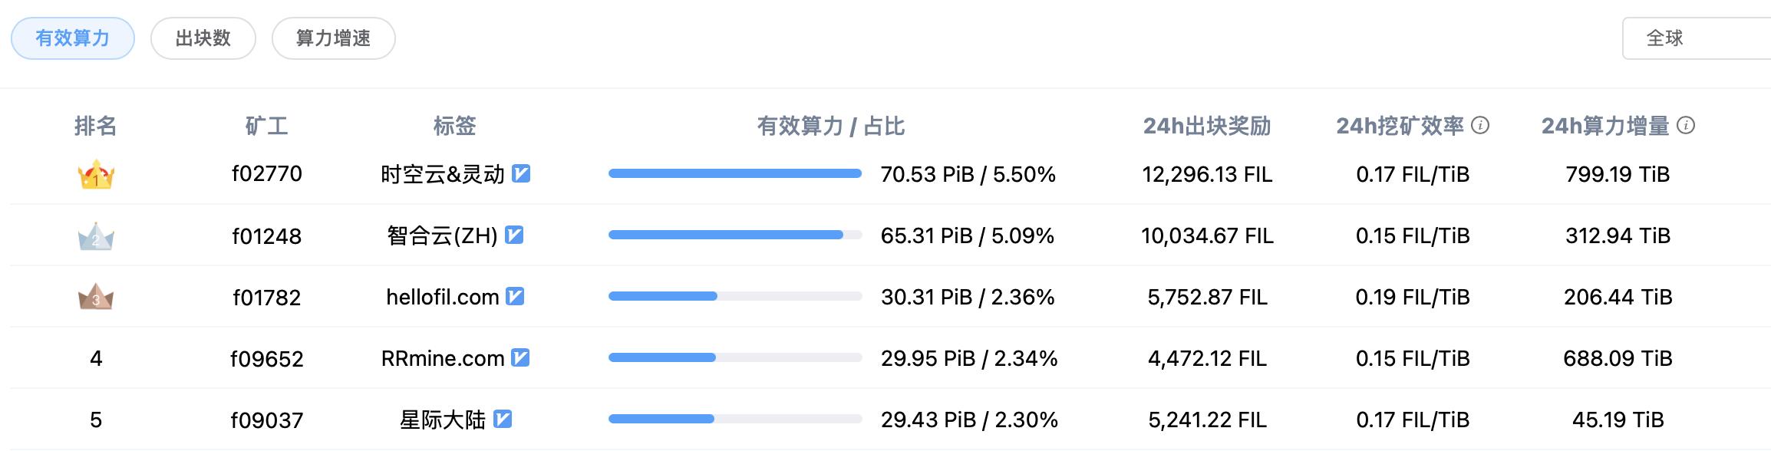This screenshot has width=1771, height=451.
Task: Click verified badge next to 星际大陆
Action: pyautogui.click(x=503, y=419)
